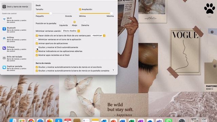
Task: Toggle hide menu bar en la pantalla completa checkbox
Action: (37, 71)
